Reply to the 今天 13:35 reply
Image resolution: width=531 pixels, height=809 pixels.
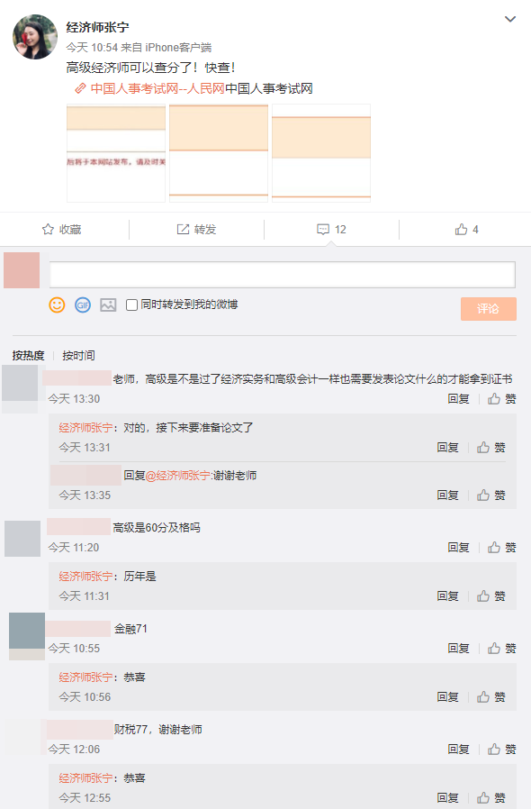click(447, 495)
